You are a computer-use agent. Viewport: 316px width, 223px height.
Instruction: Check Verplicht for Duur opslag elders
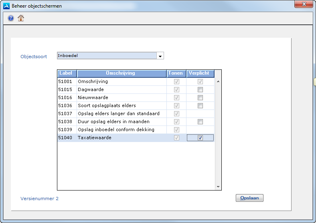click(200, 122)
